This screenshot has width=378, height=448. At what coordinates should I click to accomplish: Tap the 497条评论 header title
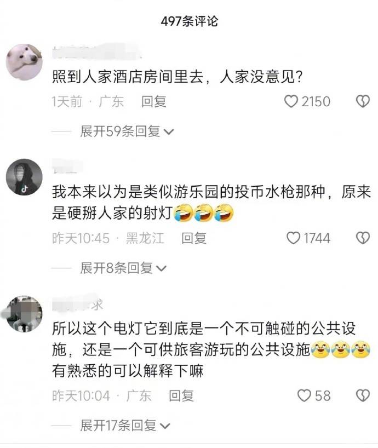point(189,21)
